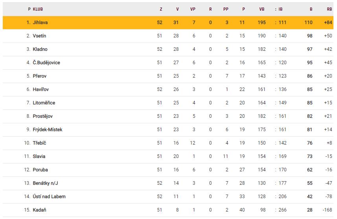337x219 pixels.
Task: Open the Poruba team page
Action: tap(41, 170)
